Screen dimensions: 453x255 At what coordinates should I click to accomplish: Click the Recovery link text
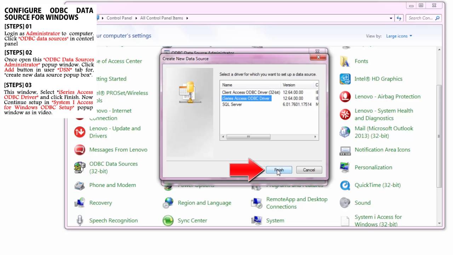tap(101, 203)
